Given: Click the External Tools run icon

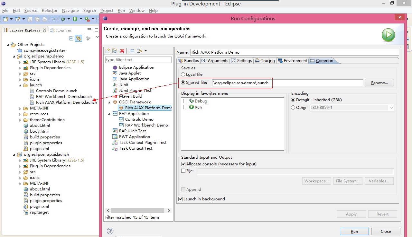Looking at the screenshot, I should pos(87,19).
